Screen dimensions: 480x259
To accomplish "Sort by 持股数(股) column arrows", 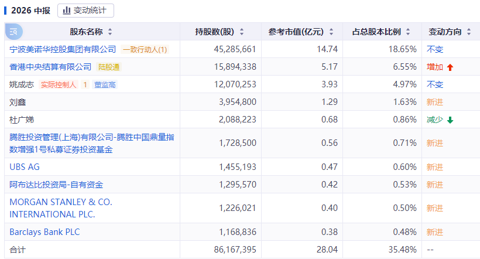I will 242,32.
